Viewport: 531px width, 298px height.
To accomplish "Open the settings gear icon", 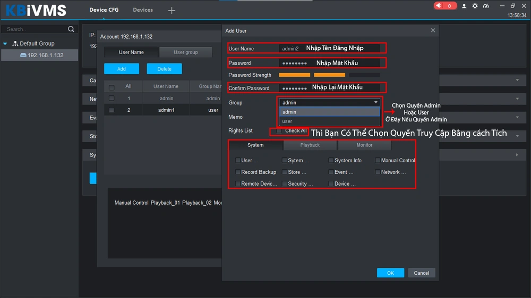I will [475, 6].
